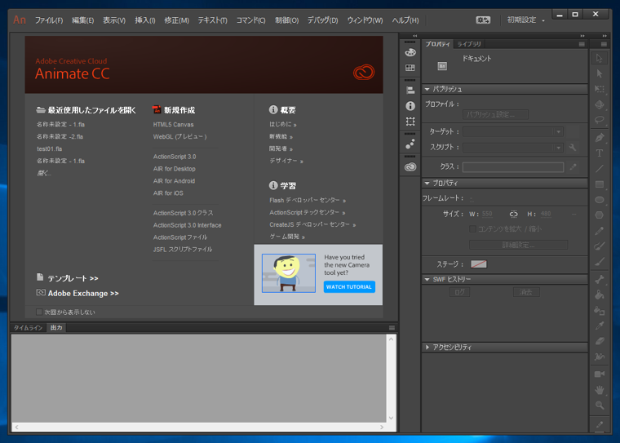620x443 pixels.
Task: Click the output panel vertical scrollbar
Action: pyautogui.click(x=391, y=379)
